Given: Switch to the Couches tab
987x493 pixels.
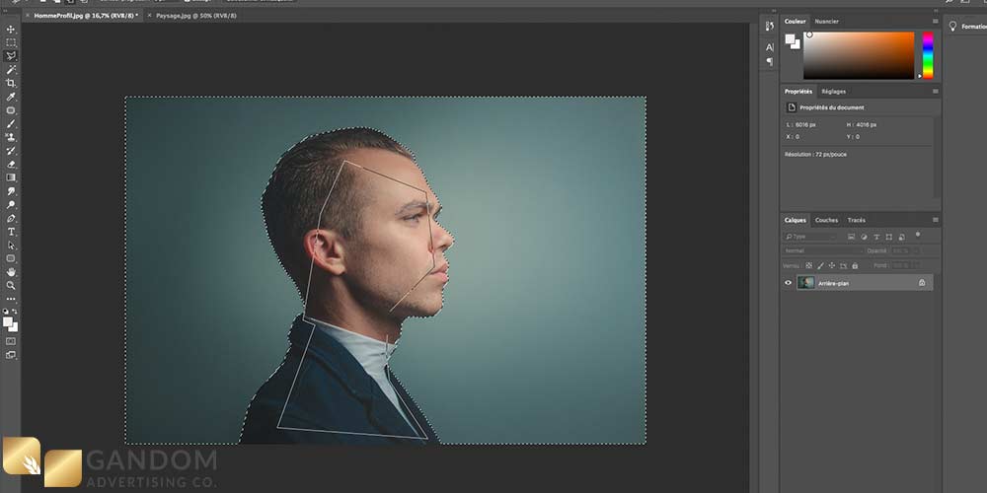Looking at the screenshot, I should point(826,220).
